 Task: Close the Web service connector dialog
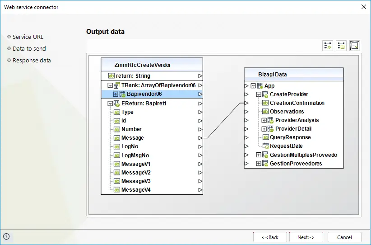(x=364, y=7)
